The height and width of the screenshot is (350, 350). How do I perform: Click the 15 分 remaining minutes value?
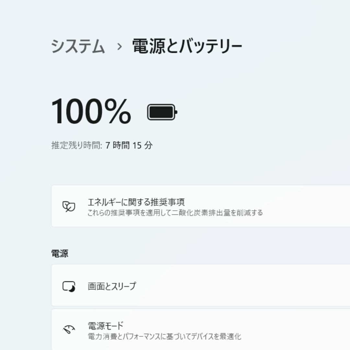[143, 145]
